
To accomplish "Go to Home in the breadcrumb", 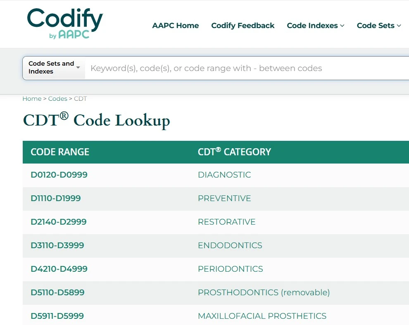I will (x=32, y=99).
